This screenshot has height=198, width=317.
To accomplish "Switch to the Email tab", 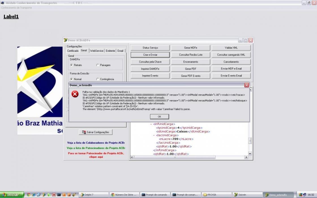I will click(120, 51).
